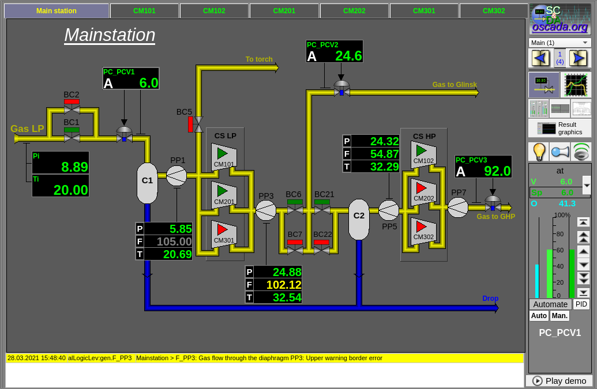Open the document report view icon
The width and height of the screenshot is (597, 389).
[x=581, y=108]
